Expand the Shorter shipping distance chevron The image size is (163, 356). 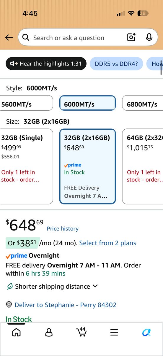95,286
